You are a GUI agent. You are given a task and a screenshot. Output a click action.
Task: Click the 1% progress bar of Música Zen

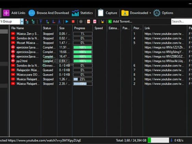coord(83,34)
